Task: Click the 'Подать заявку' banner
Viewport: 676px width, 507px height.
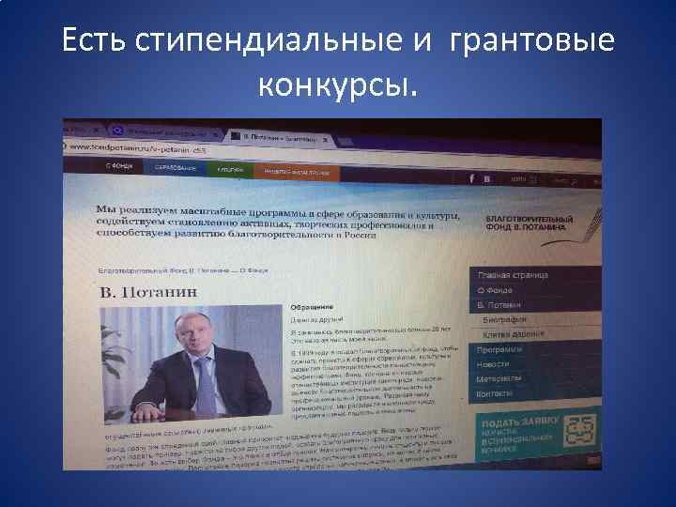Action: coord(538,434)
